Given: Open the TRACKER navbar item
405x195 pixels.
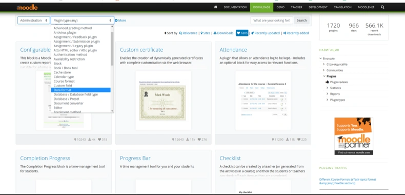Looking at the screenshot, I should tap(296, 7).
